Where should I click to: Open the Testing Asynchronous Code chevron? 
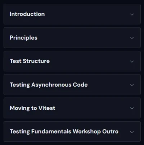(x=132, y=85)
